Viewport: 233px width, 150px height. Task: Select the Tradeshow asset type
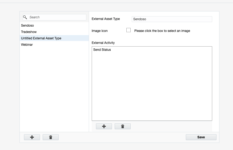click(x=29, y=32)
